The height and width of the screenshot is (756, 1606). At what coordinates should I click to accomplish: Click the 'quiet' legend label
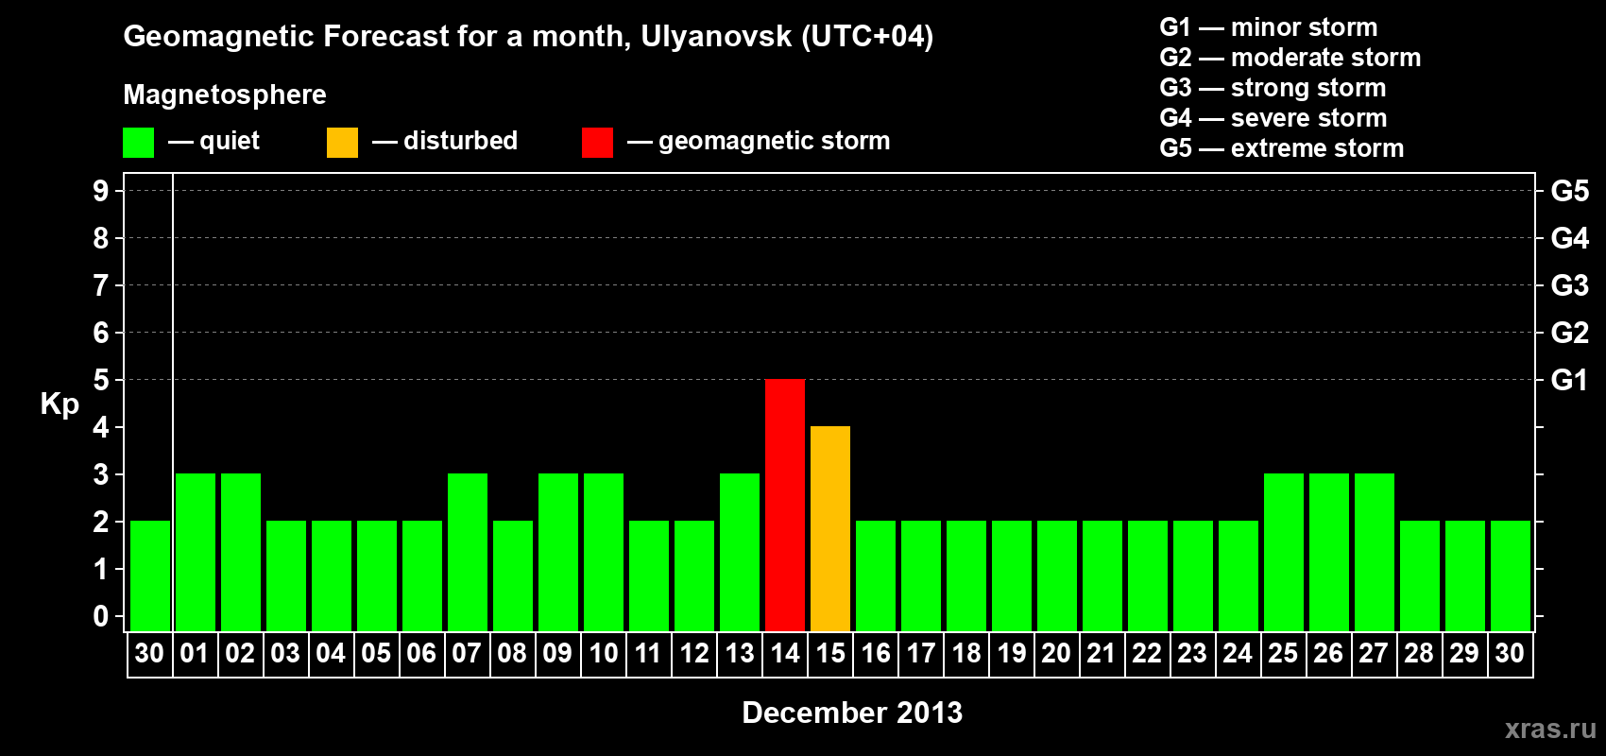(230, 141)
